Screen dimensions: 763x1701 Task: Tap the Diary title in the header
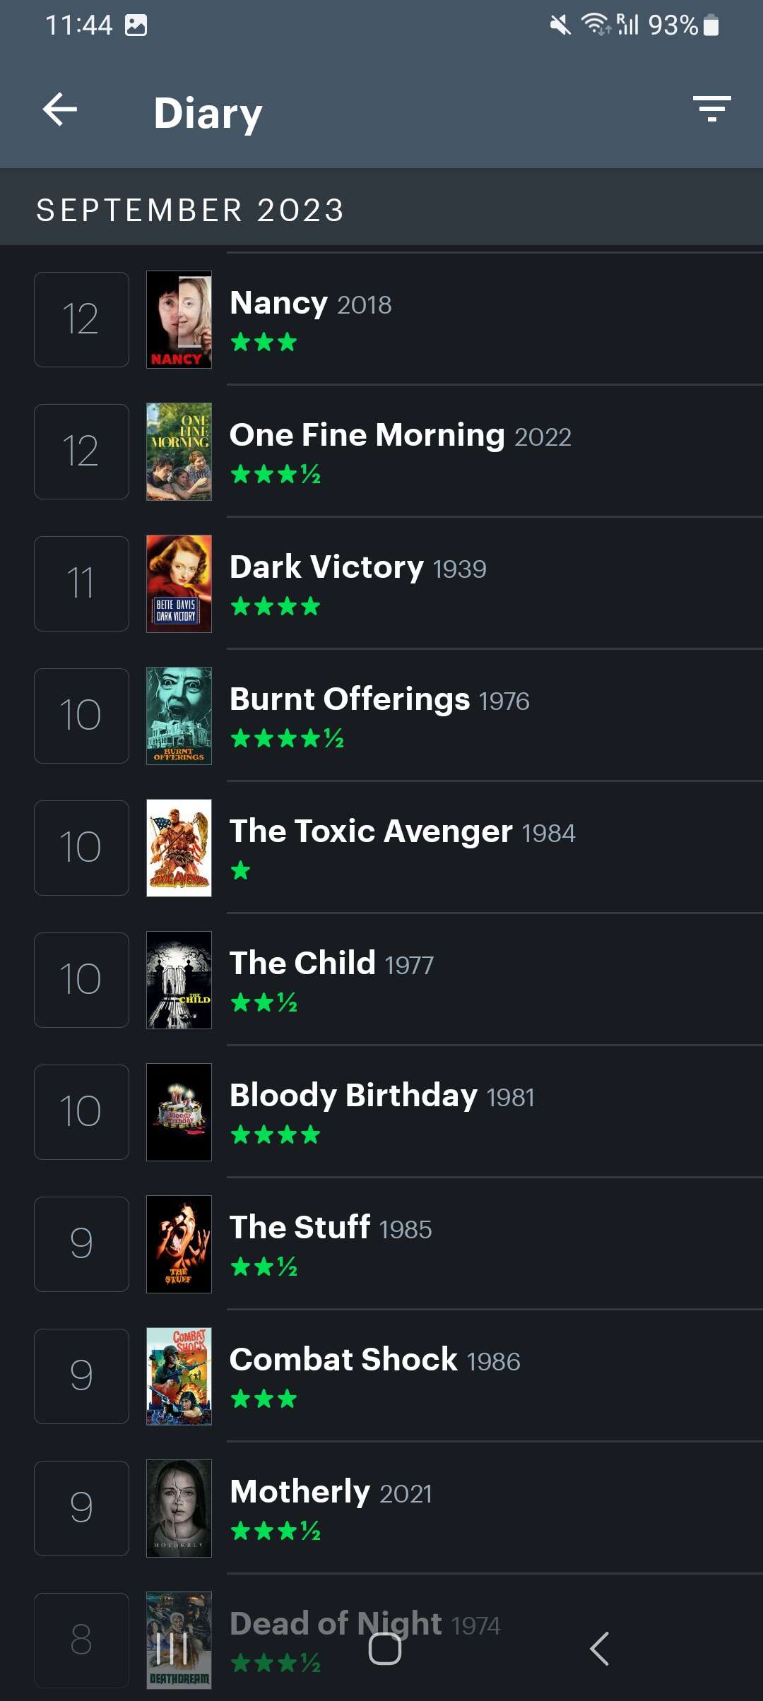pyautogui.click(x=208, y=112)
